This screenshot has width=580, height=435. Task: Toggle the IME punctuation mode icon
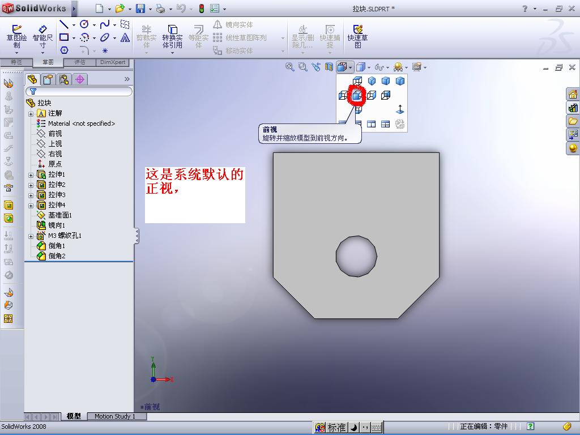pyautogui.click(x=365, y=428)
